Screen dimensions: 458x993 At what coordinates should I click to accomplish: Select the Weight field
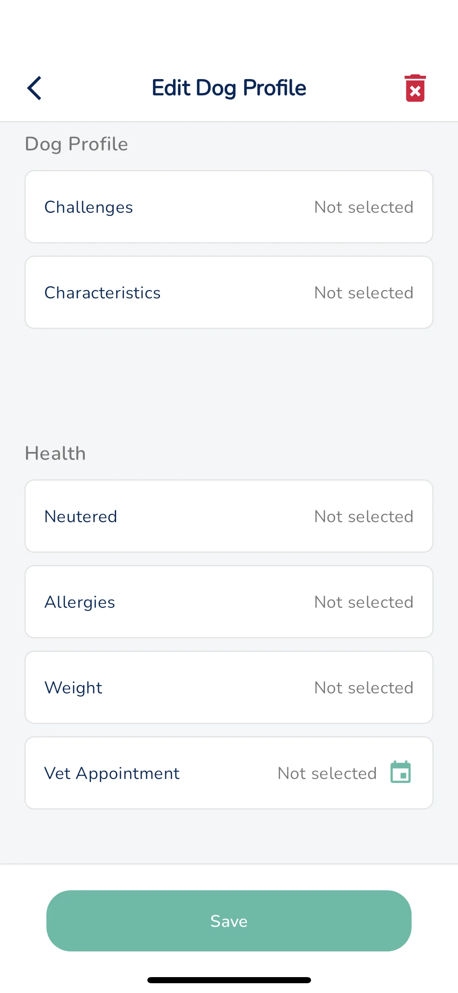[229, 687]
